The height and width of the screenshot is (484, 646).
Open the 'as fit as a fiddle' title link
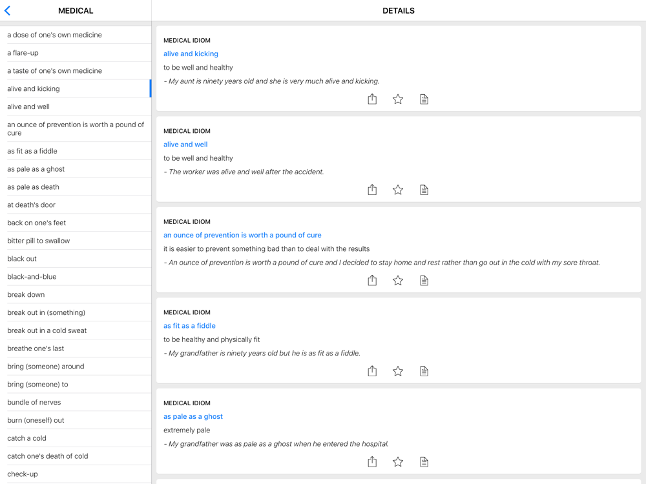[x=189, y=326]
